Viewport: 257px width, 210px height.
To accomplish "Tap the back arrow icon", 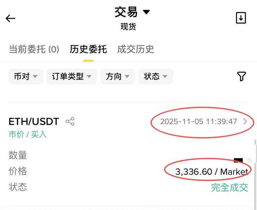I will click(11, 18).
